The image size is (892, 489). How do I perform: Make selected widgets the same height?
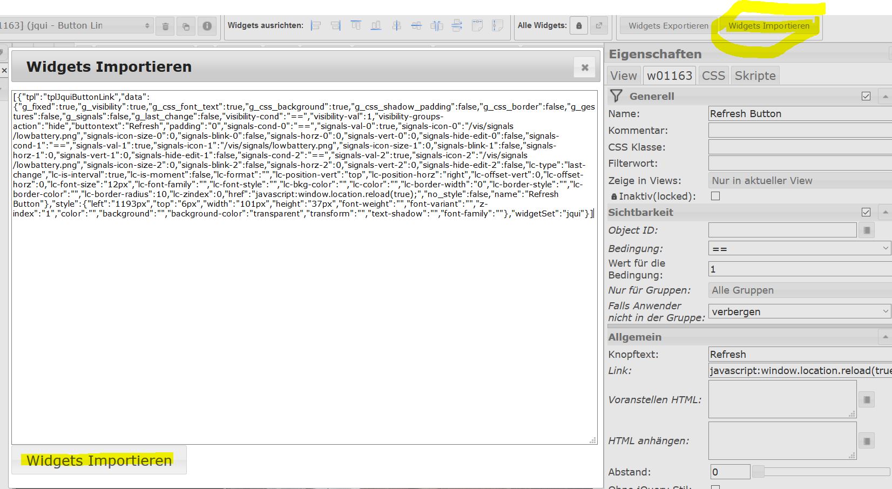(497, 25)
